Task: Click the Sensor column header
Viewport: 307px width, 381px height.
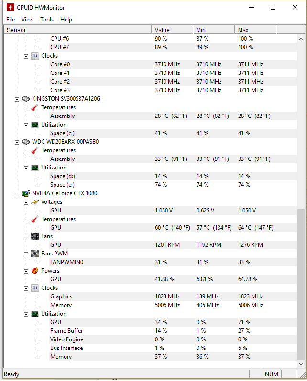Action: pyautogui.click(x=77, y=30)
